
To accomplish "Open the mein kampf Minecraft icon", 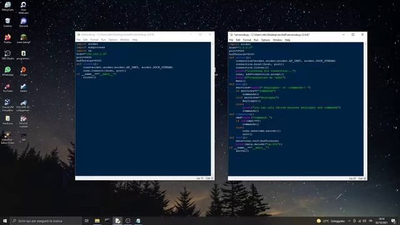I will [x=24, y=39].
